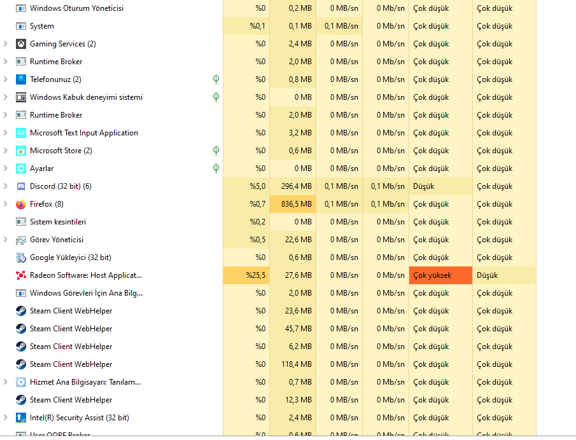Click the Çok yüksek power usage cell
The width and height of the screenshot is (576, 440).
(440, 275)
